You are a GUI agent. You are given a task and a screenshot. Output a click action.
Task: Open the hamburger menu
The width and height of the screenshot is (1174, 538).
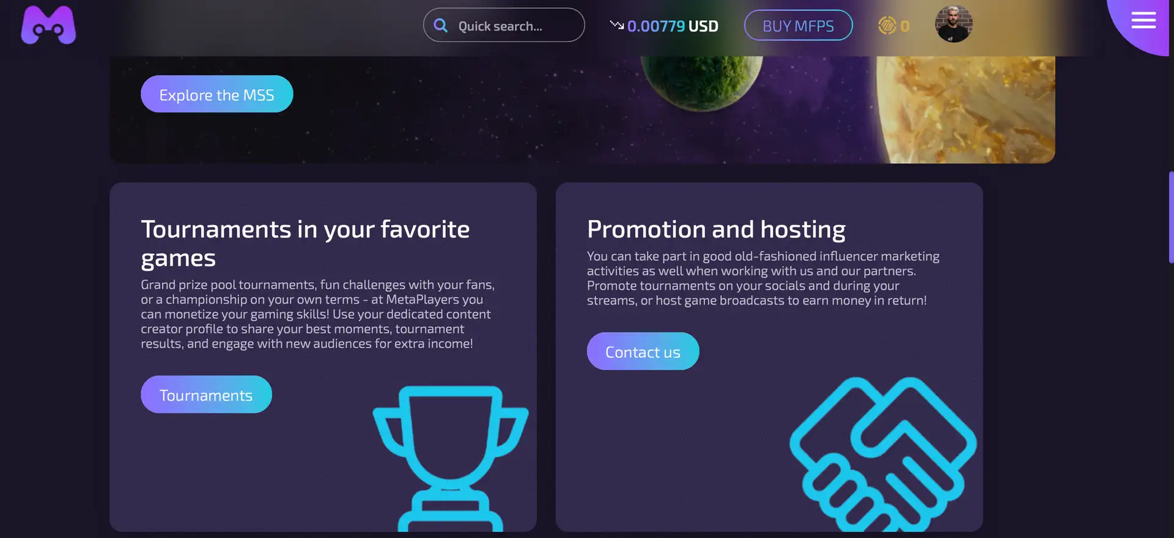(x=1143, y=21)
